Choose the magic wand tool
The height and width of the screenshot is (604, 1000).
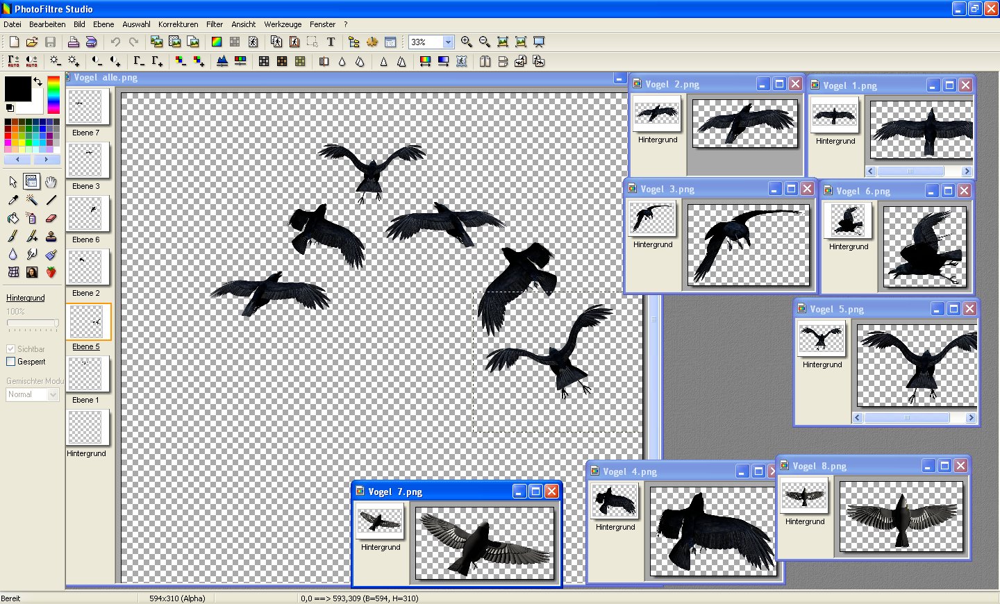click(32, 200)
